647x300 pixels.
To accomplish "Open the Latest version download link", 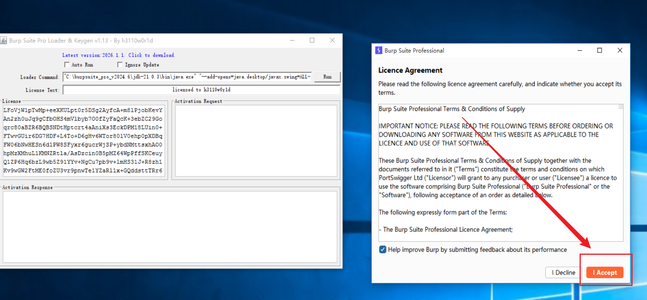I will coord(118,55).
